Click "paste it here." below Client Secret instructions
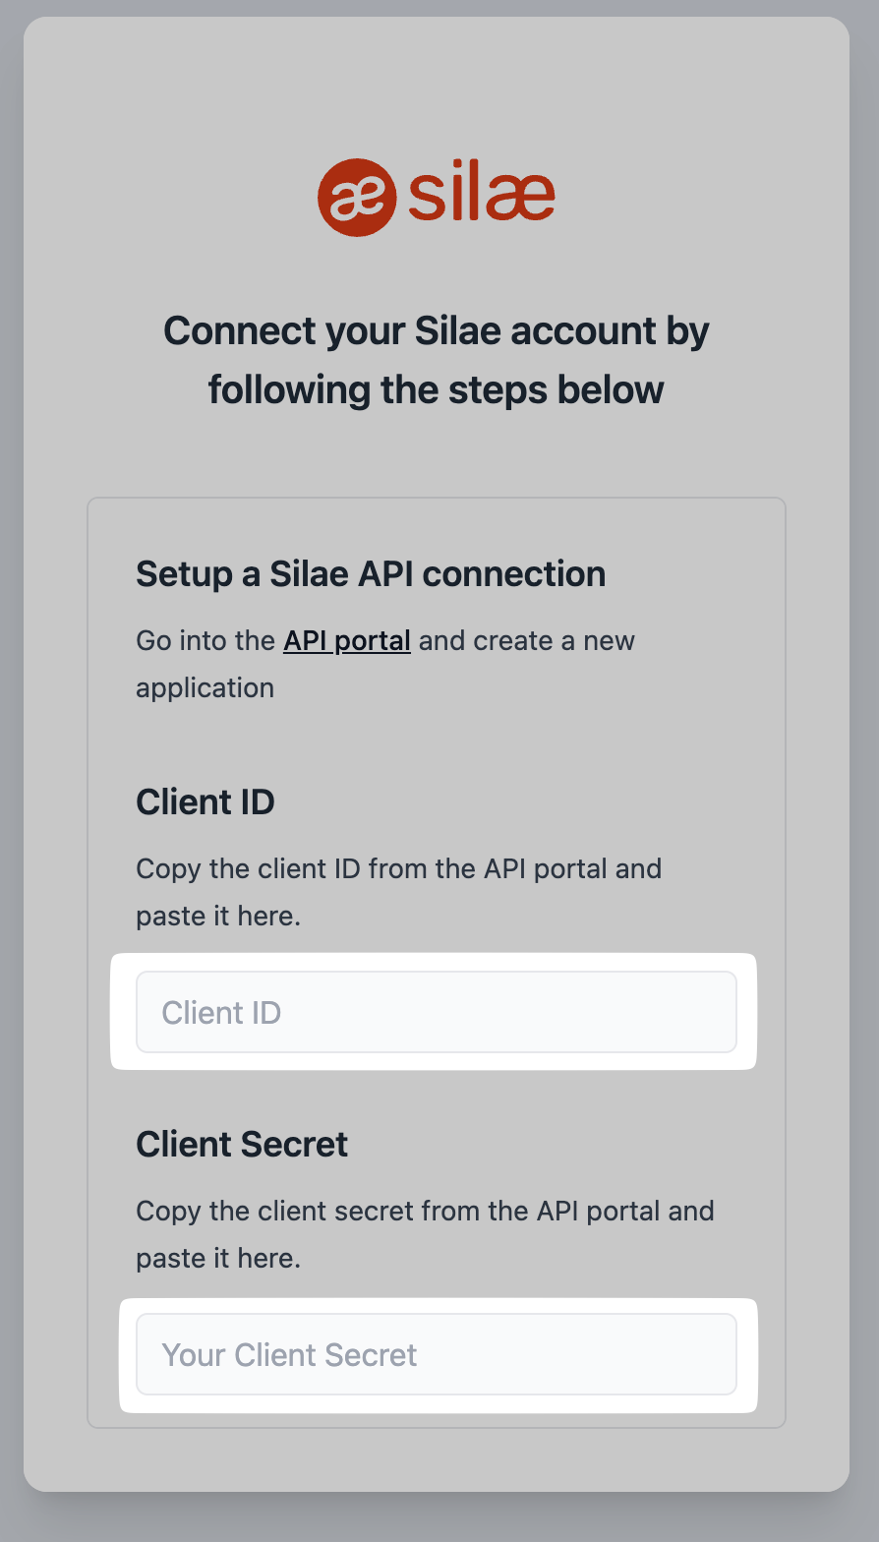This screenshot has width=879, height=1542. point(218,1258)
